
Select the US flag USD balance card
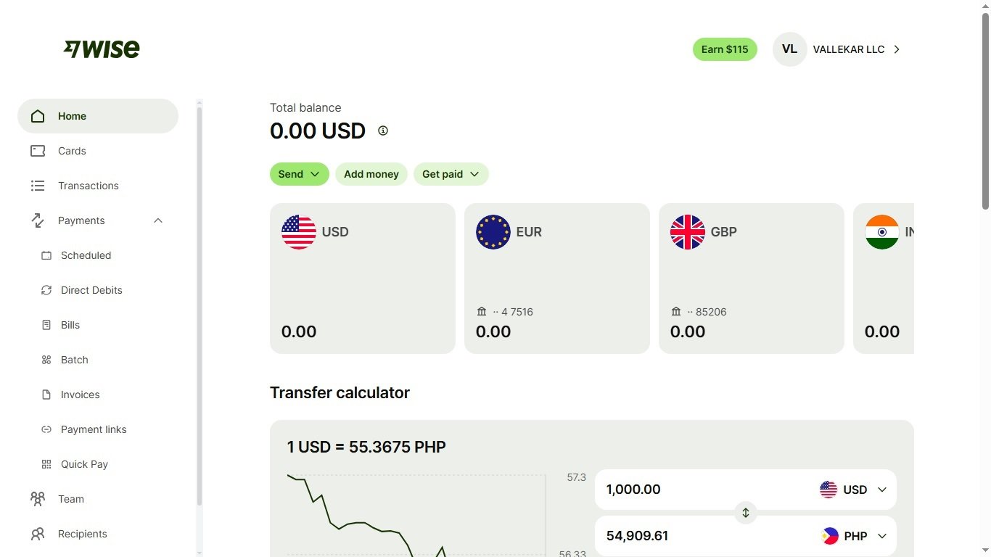(x=363, y=278)
